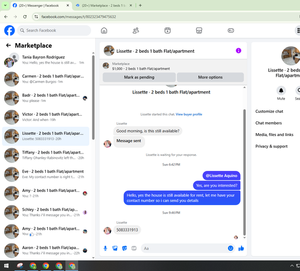300x271 pixels.
Task: Mute the chat with bell icon
Action: [x=281, y=91]
